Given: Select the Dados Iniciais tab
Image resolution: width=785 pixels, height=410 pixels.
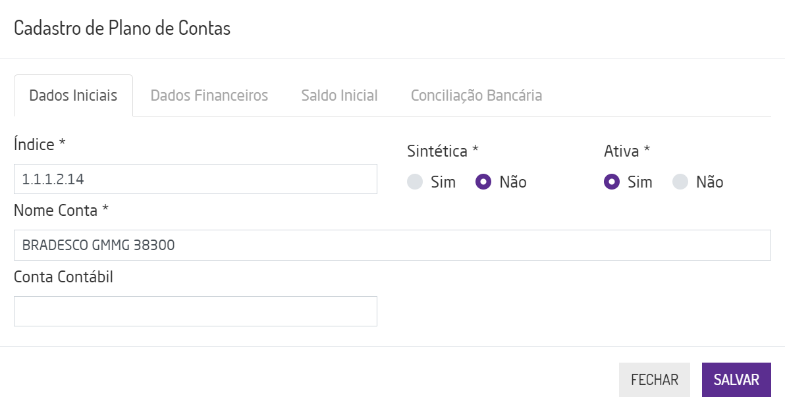Looking at the screenshot, I should pyautogui.click(x=73, y=95).
